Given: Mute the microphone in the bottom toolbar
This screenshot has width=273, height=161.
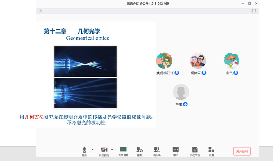Looking at the screenshot, I should coord(84,152).
